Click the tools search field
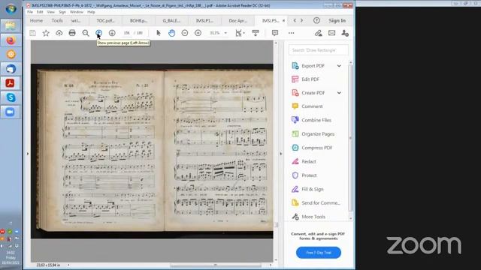 point(319,50)
